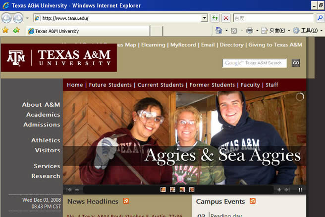325x217 pixels.
Task: Open the MyRecord link
Action: (183, 44)
